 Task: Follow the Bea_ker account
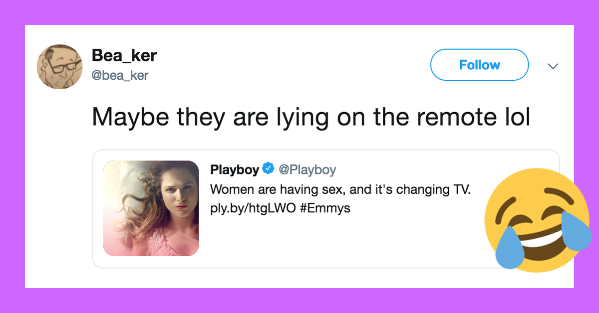click(x=479, y=65)
